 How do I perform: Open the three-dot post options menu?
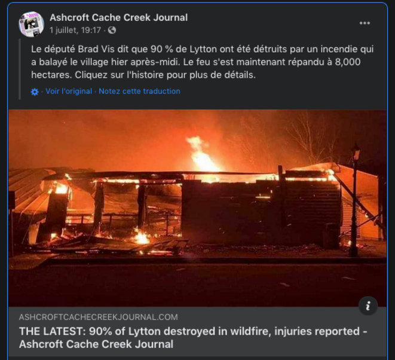(x=365, y=23)
